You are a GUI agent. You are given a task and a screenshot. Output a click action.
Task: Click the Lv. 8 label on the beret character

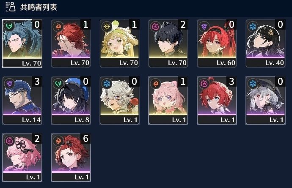click(82, 120)
